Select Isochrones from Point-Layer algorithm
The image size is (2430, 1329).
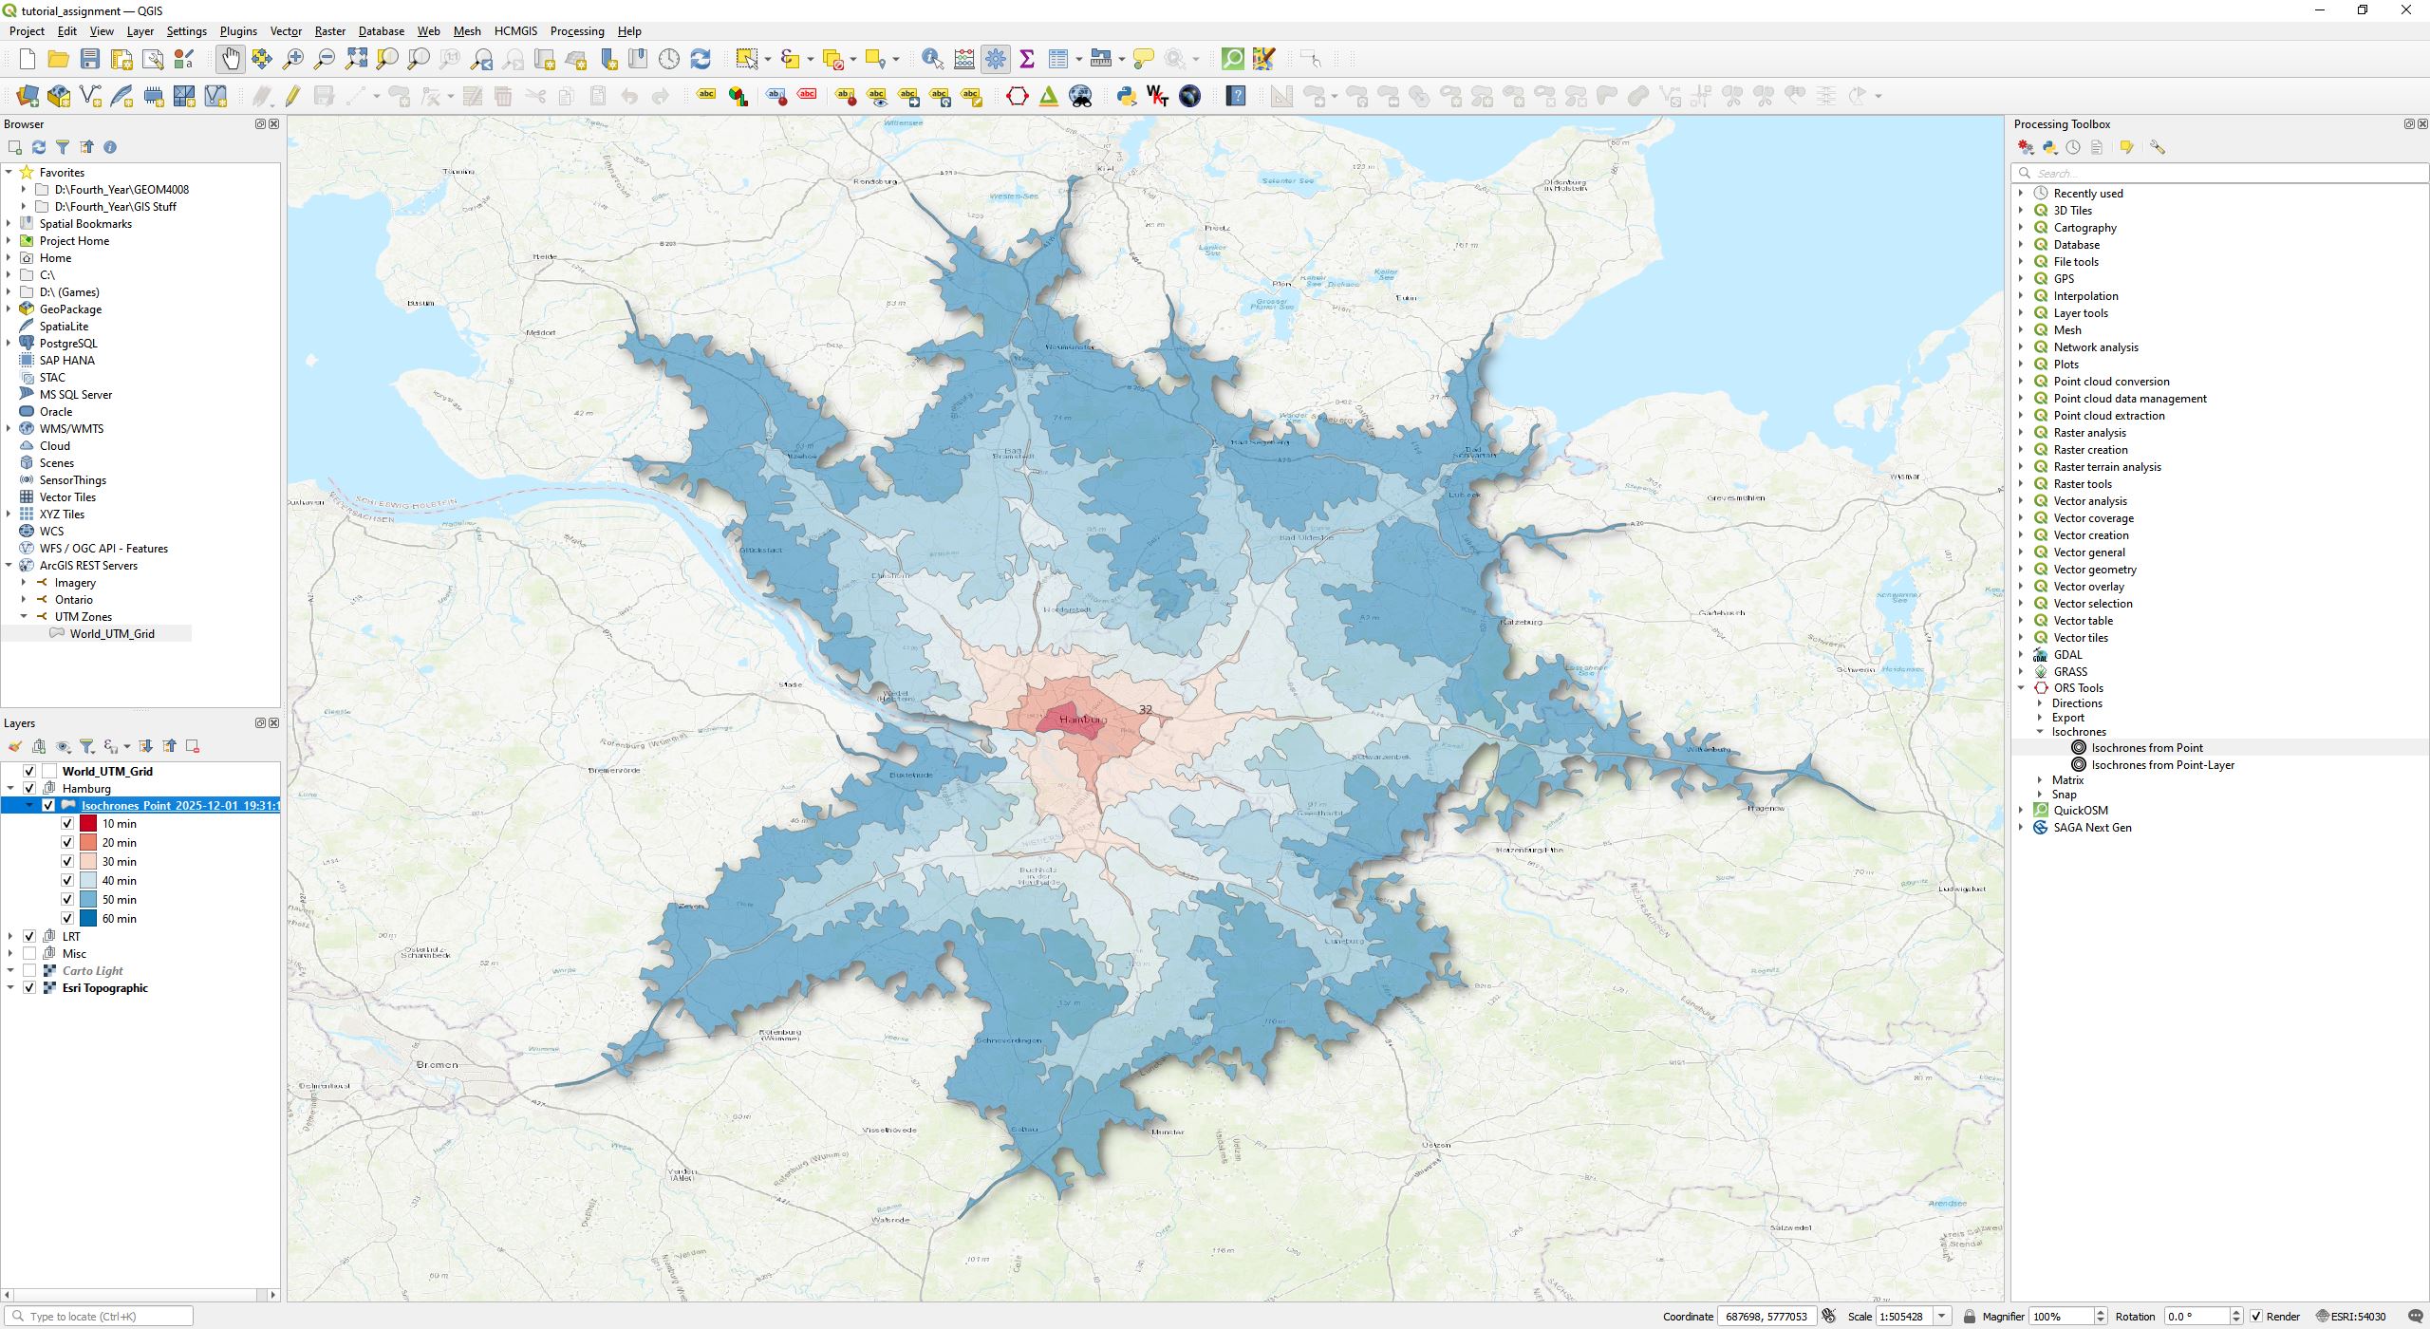pyautogui.click(x=2162, y=765)
